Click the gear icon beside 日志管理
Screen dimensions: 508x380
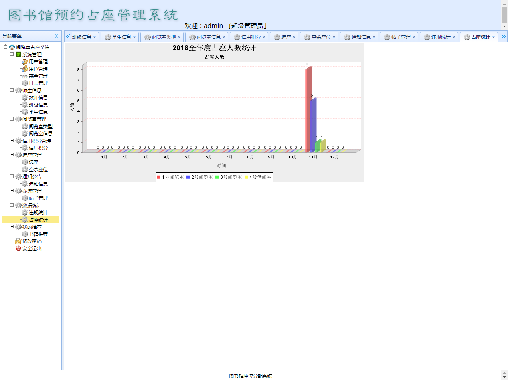(25, 83)
